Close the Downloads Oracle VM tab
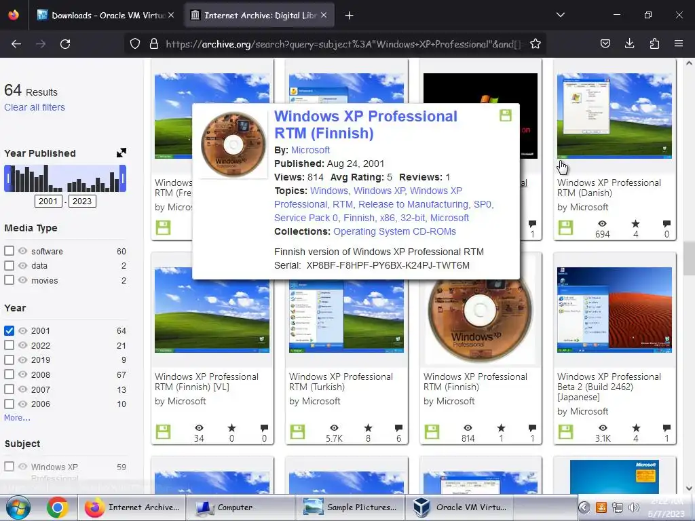This screenshot has height=521, width=695. coord(171,15)
